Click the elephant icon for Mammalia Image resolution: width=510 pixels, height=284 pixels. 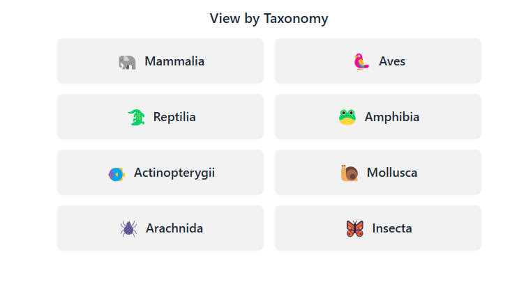pyautogui.click(x=127, y=62)
